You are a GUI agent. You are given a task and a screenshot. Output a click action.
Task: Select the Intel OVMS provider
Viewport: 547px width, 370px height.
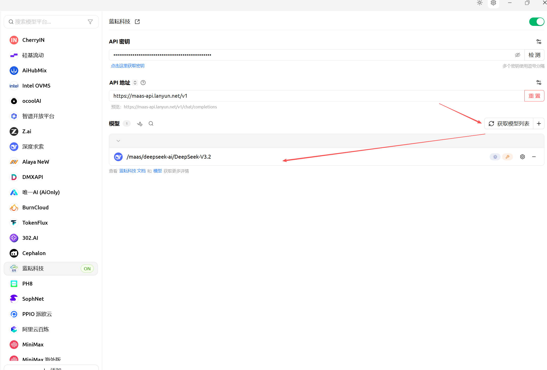pos(51,86)
